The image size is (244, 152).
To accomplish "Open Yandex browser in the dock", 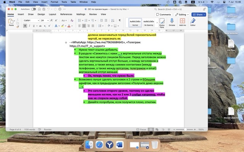I will click(x=109, y=144).
